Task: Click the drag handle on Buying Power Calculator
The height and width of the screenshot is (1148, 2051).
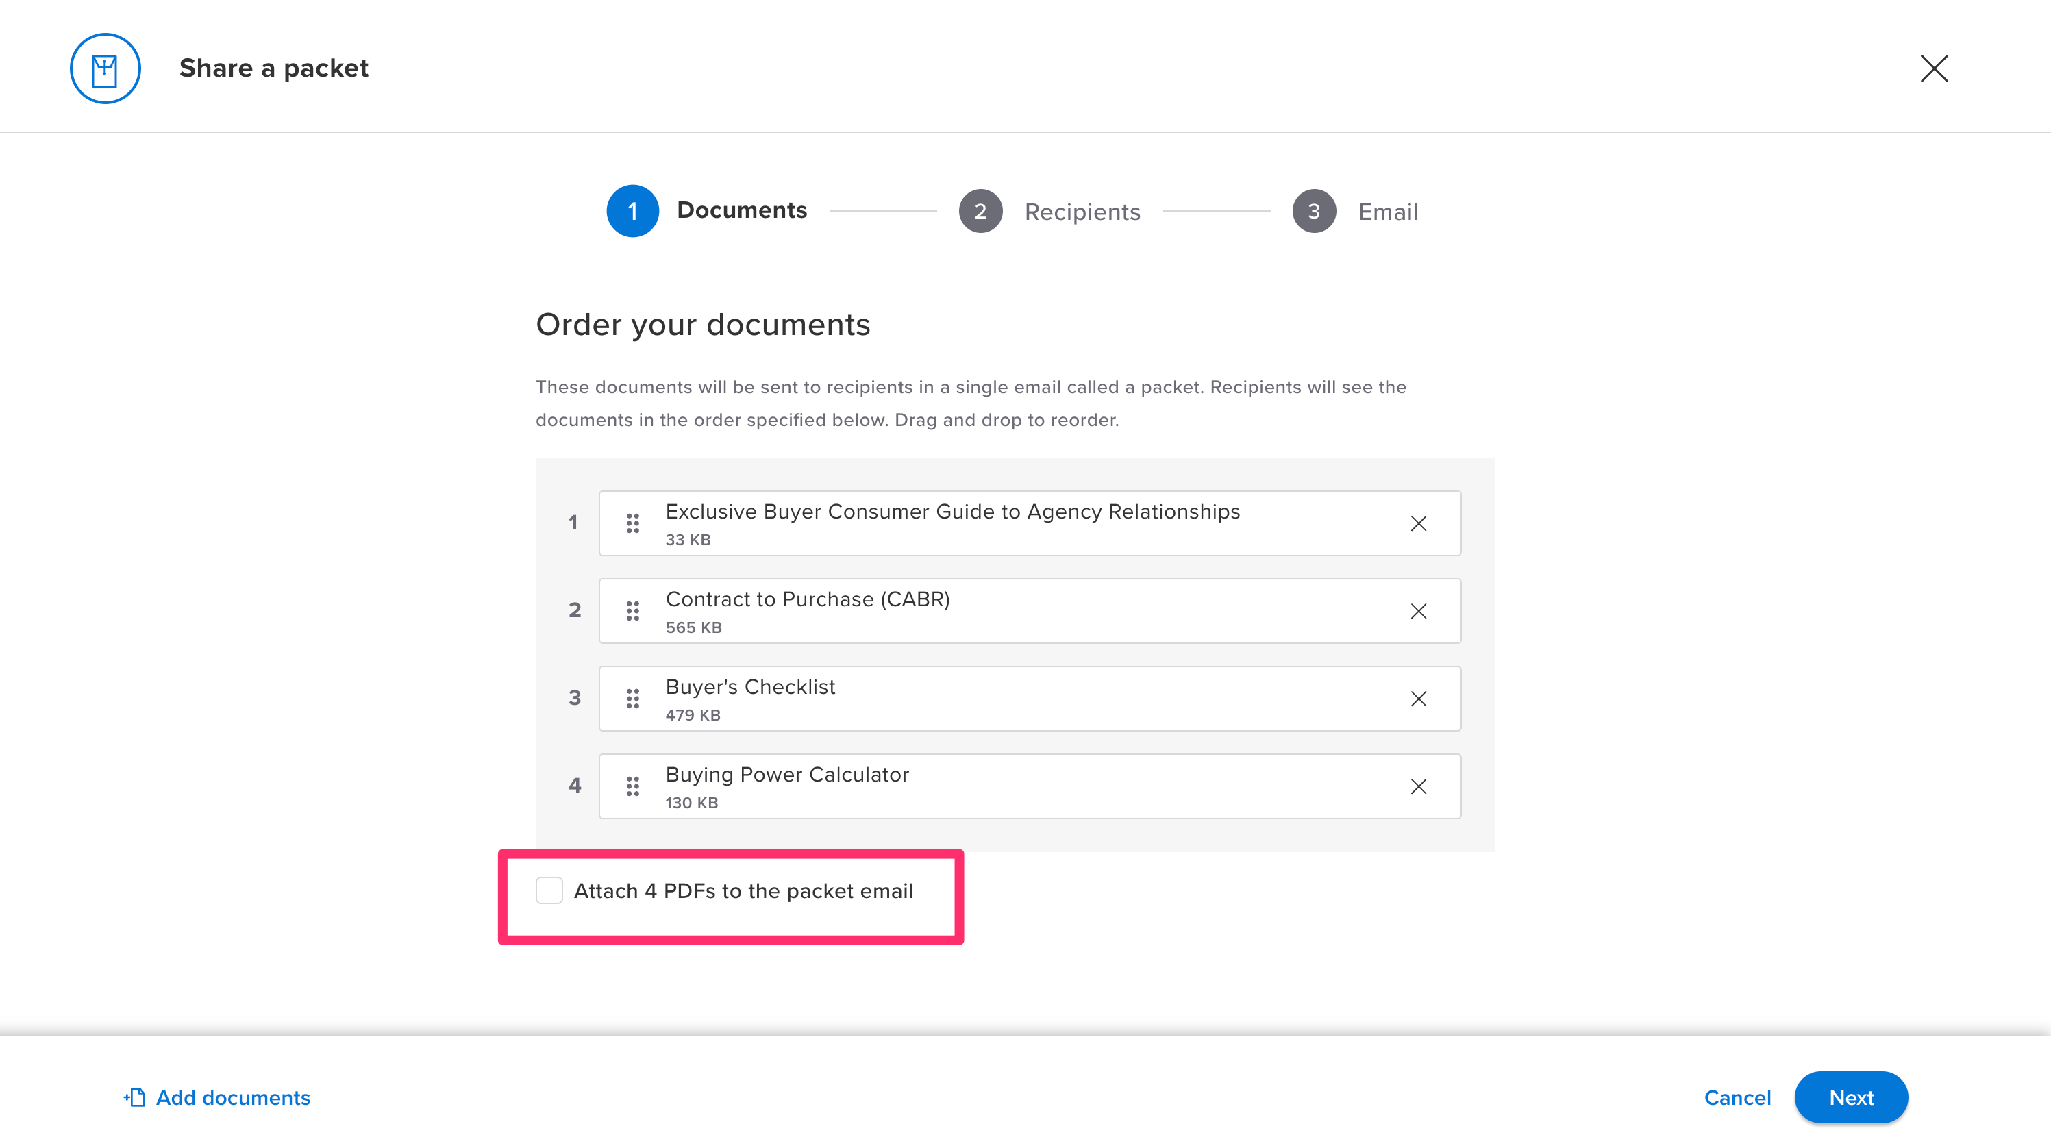Action: point(633,786)
